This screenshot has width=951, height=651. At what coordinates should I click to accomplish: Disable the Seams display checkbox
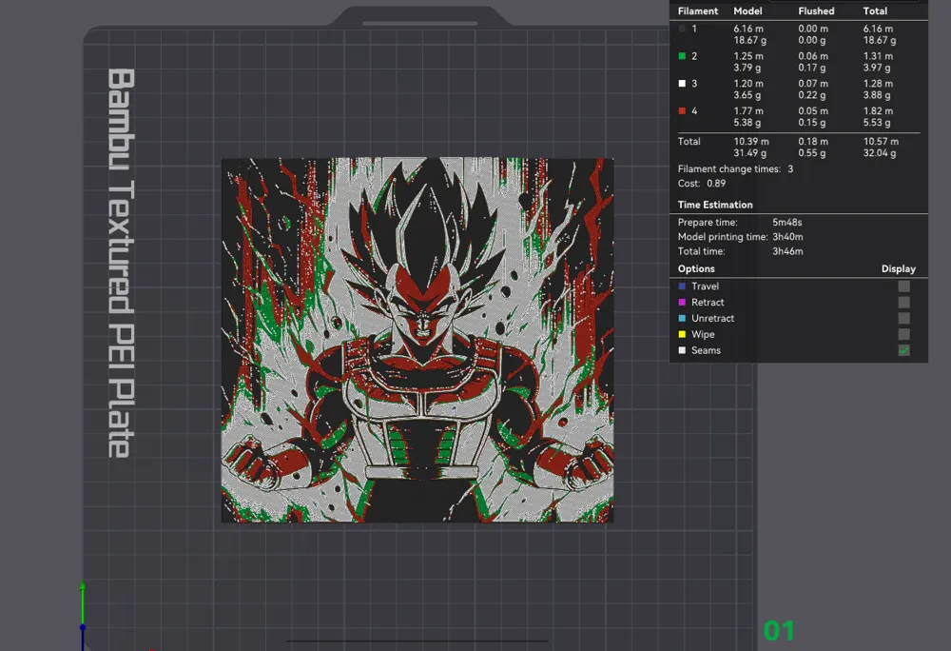(902, 350)
